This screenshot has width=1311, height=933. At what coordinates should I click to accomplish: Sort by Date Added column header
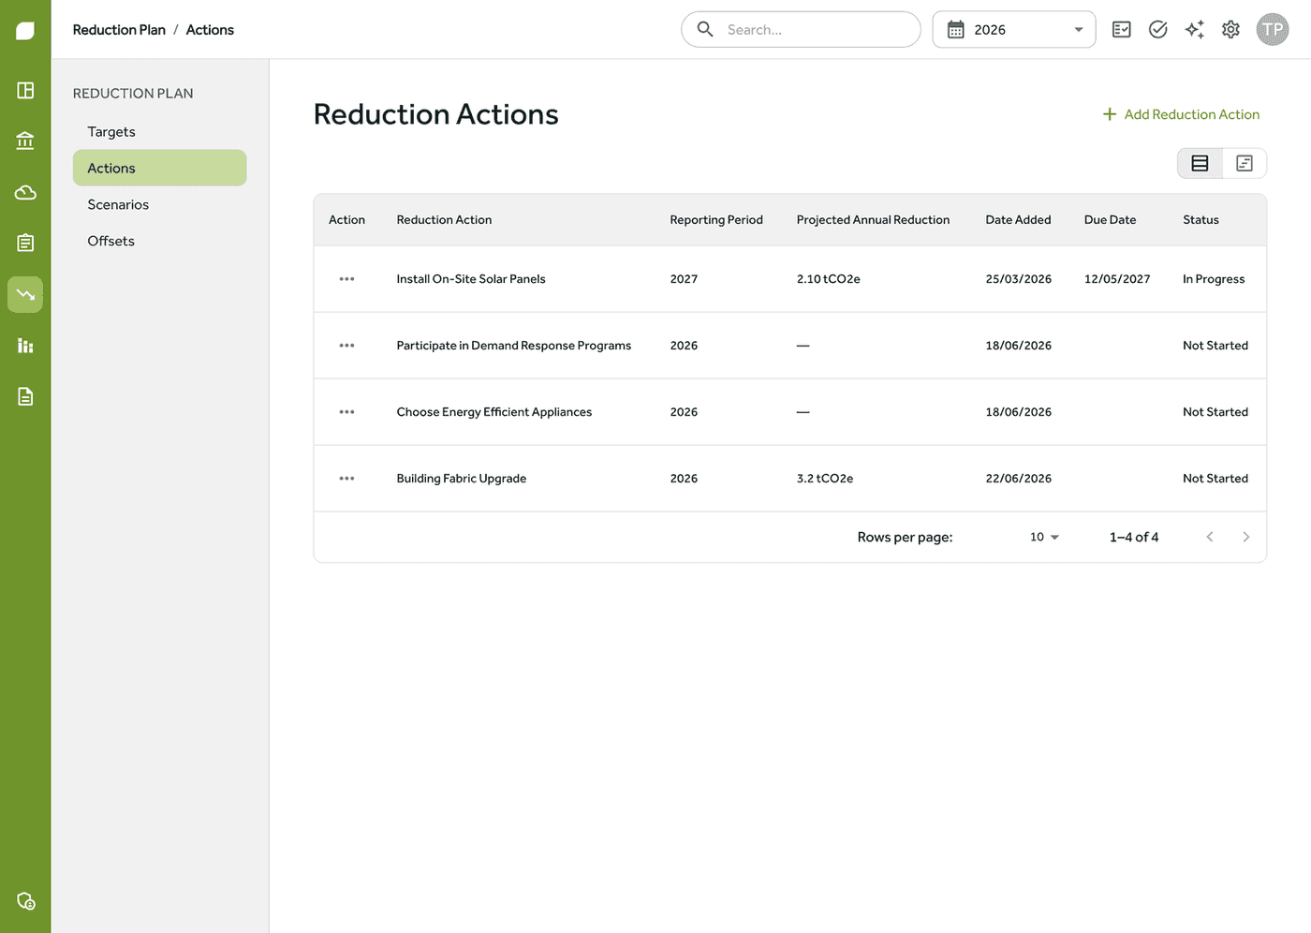pyautogui.click(x=1018, y=220)
